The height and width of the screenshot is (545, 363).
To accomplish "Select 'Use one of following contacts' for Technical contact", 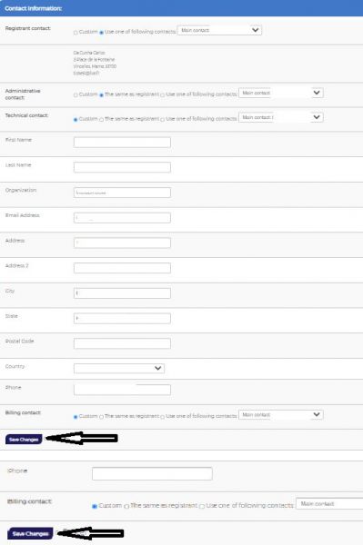I will (163, 120).
